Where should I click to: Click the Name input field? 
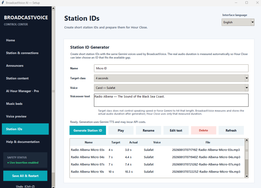[x=171, y=68]
